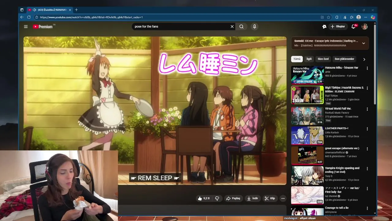Download the video via İndir
The image size is (392, 221).
(253, 198)
